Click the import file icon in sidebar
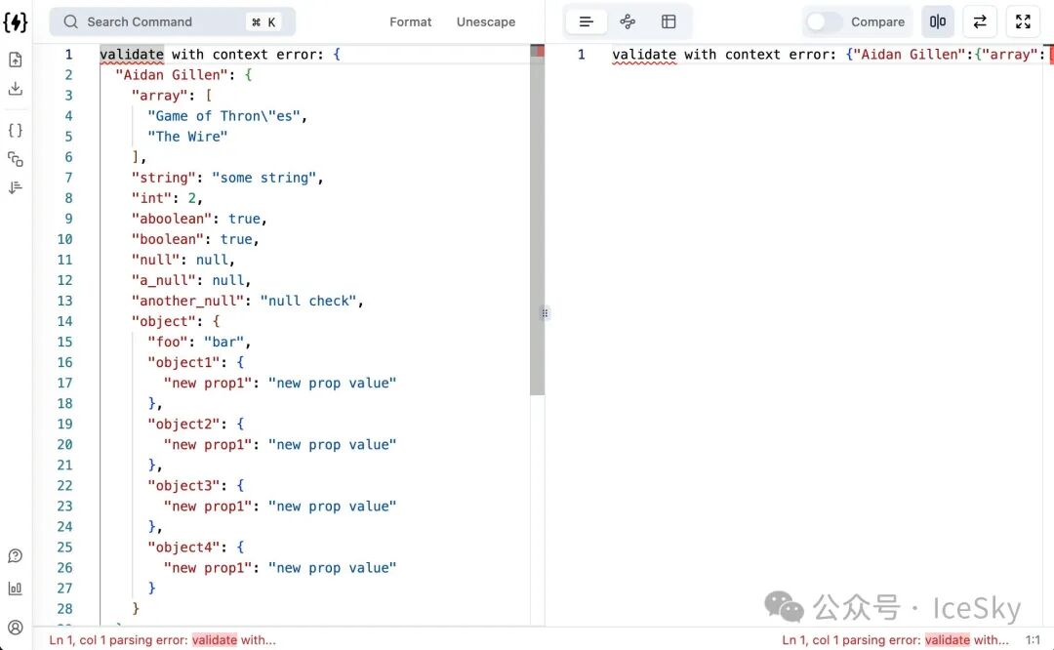 [x=16, y=61]
